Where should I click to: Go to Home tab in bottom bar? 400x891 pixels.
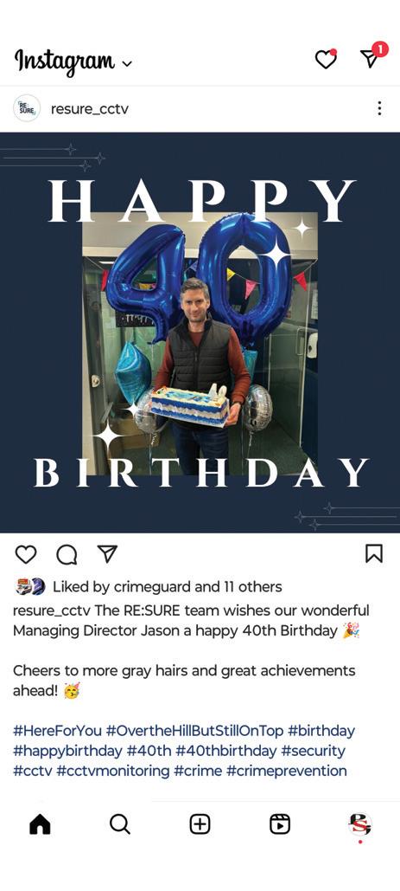(x=40, y=824)
